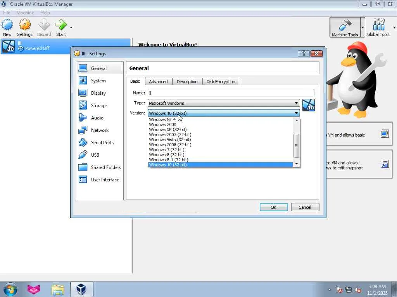397x297 pixels.
Task: Click the machine details tool icon in welcome pane
Action: [385, 134]
